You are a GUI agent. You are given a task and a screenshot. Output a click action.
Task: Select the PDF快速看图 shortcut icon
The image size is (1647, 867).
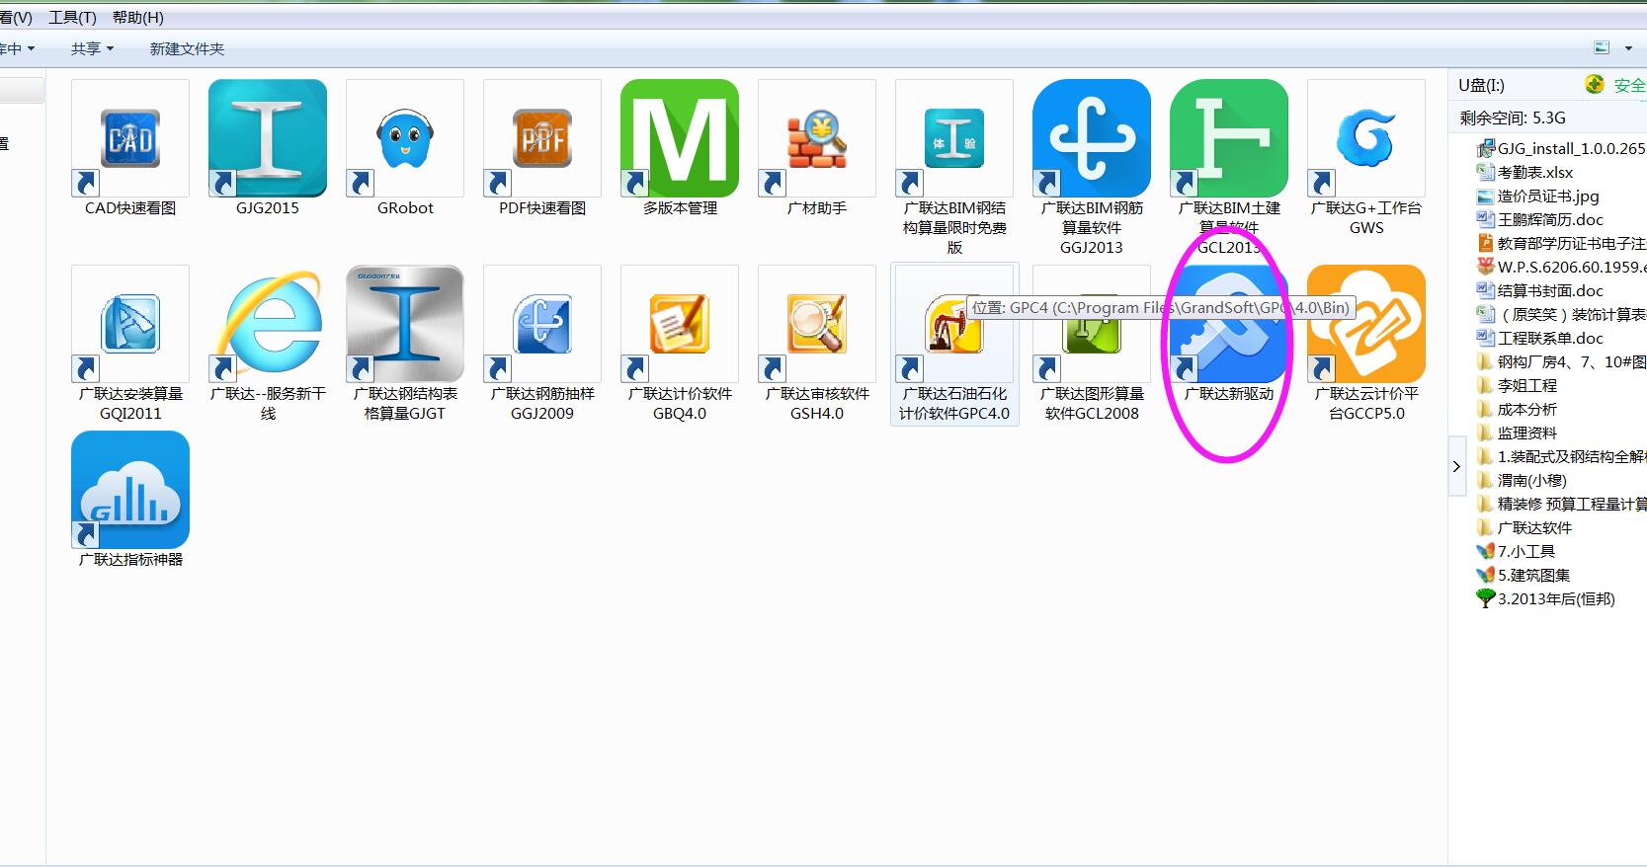point(542,138)
